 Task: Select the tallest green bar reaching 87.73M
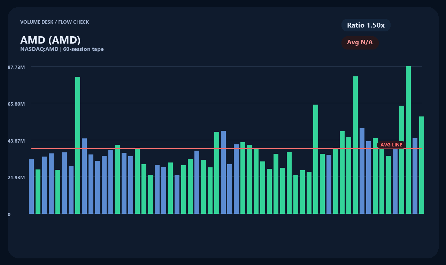pyautogui.click(x=408, y=140)
